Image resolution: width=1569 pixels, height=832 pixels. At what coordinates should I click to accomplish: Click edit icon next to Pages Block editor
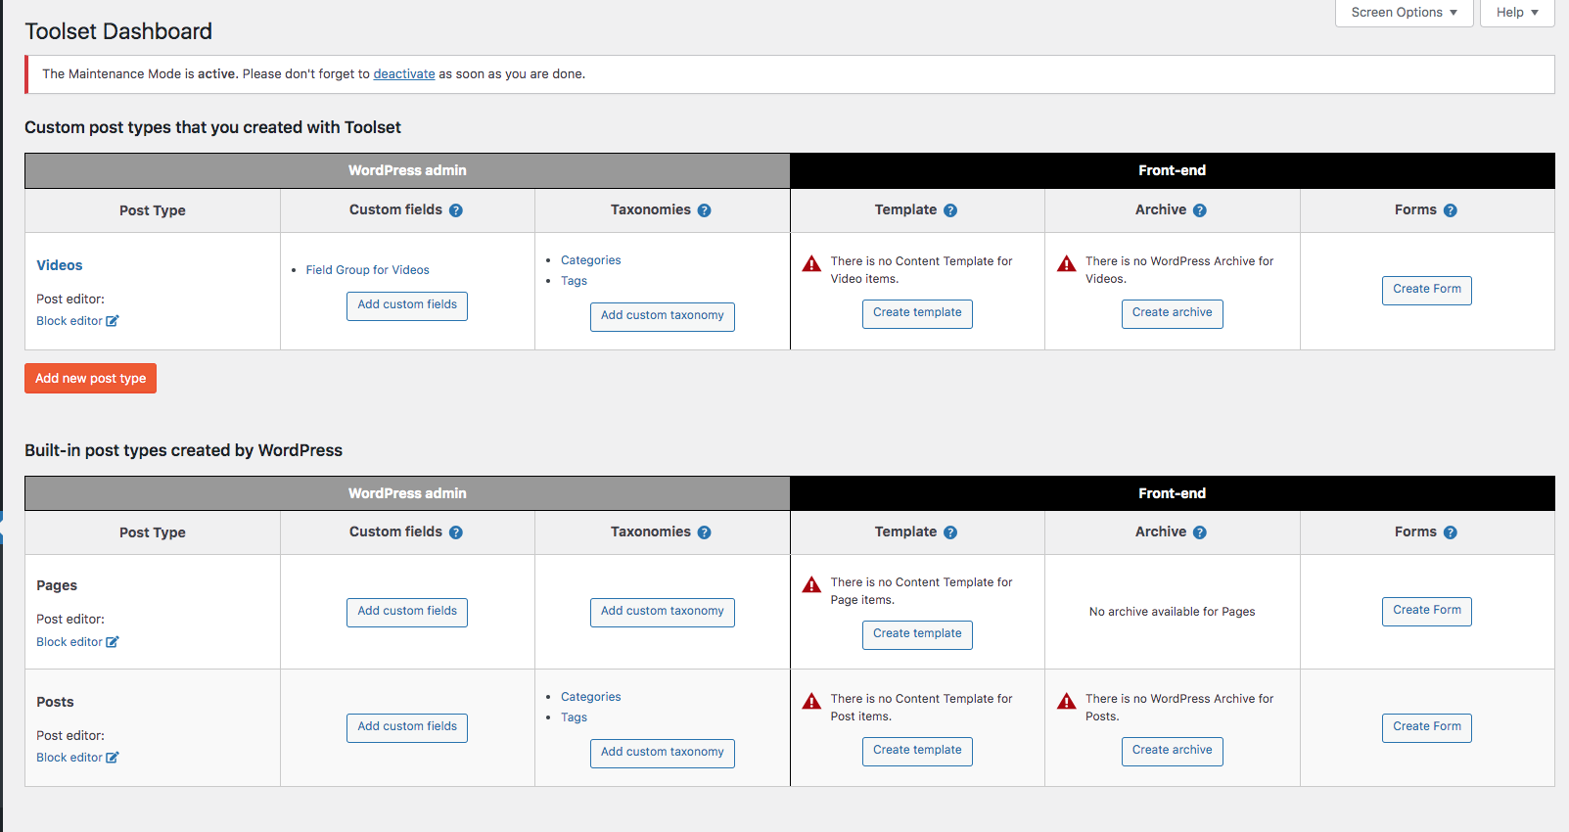(113, 642)
